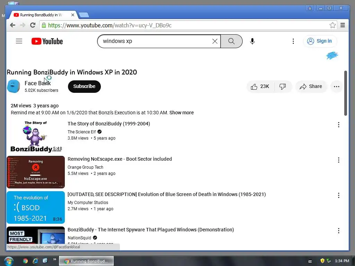The image size is (355, 266).
Task: Launch Internet Explorer from quick launch
Action: tap(35, 261)
